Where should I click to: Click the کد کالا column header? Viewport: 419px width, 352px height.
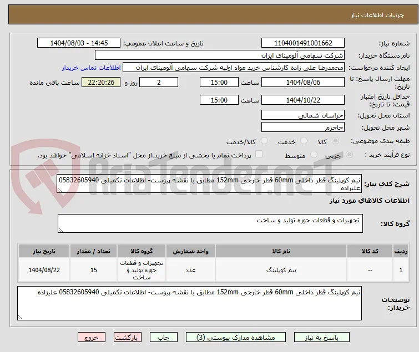point(370,251)
